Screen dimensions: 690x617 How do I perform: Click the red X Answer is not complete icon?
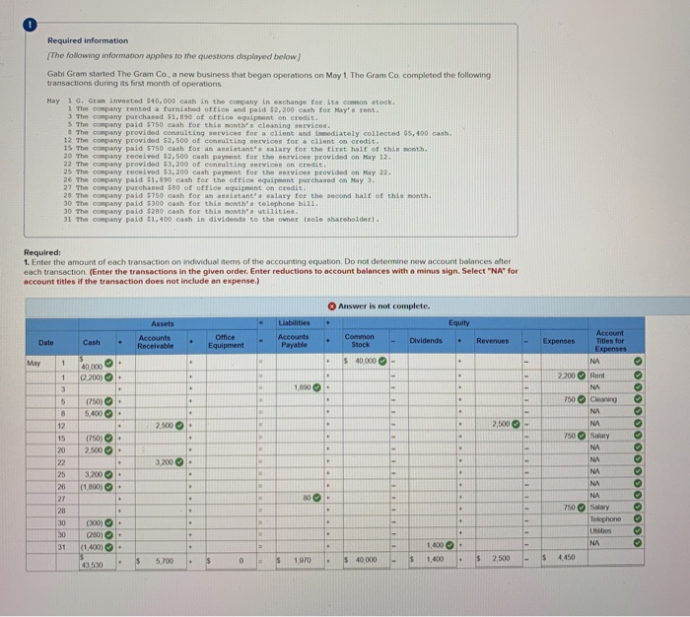pyautogui.click(x=332, y=306)
